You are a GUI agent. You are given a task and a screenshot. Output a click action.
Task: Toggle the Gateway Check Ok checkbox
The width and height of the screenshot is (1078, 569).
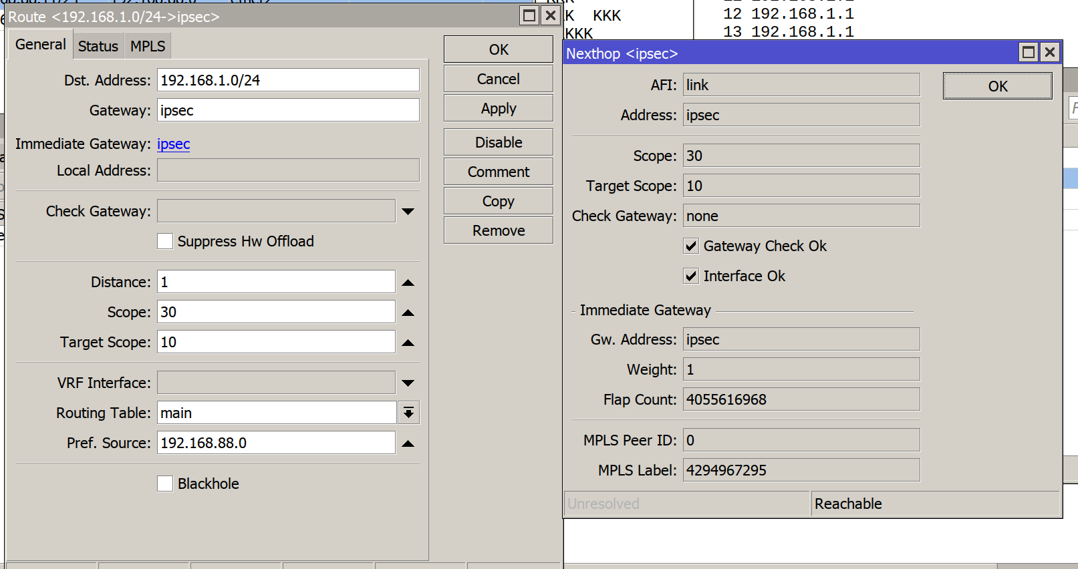[x=691, y=246]
